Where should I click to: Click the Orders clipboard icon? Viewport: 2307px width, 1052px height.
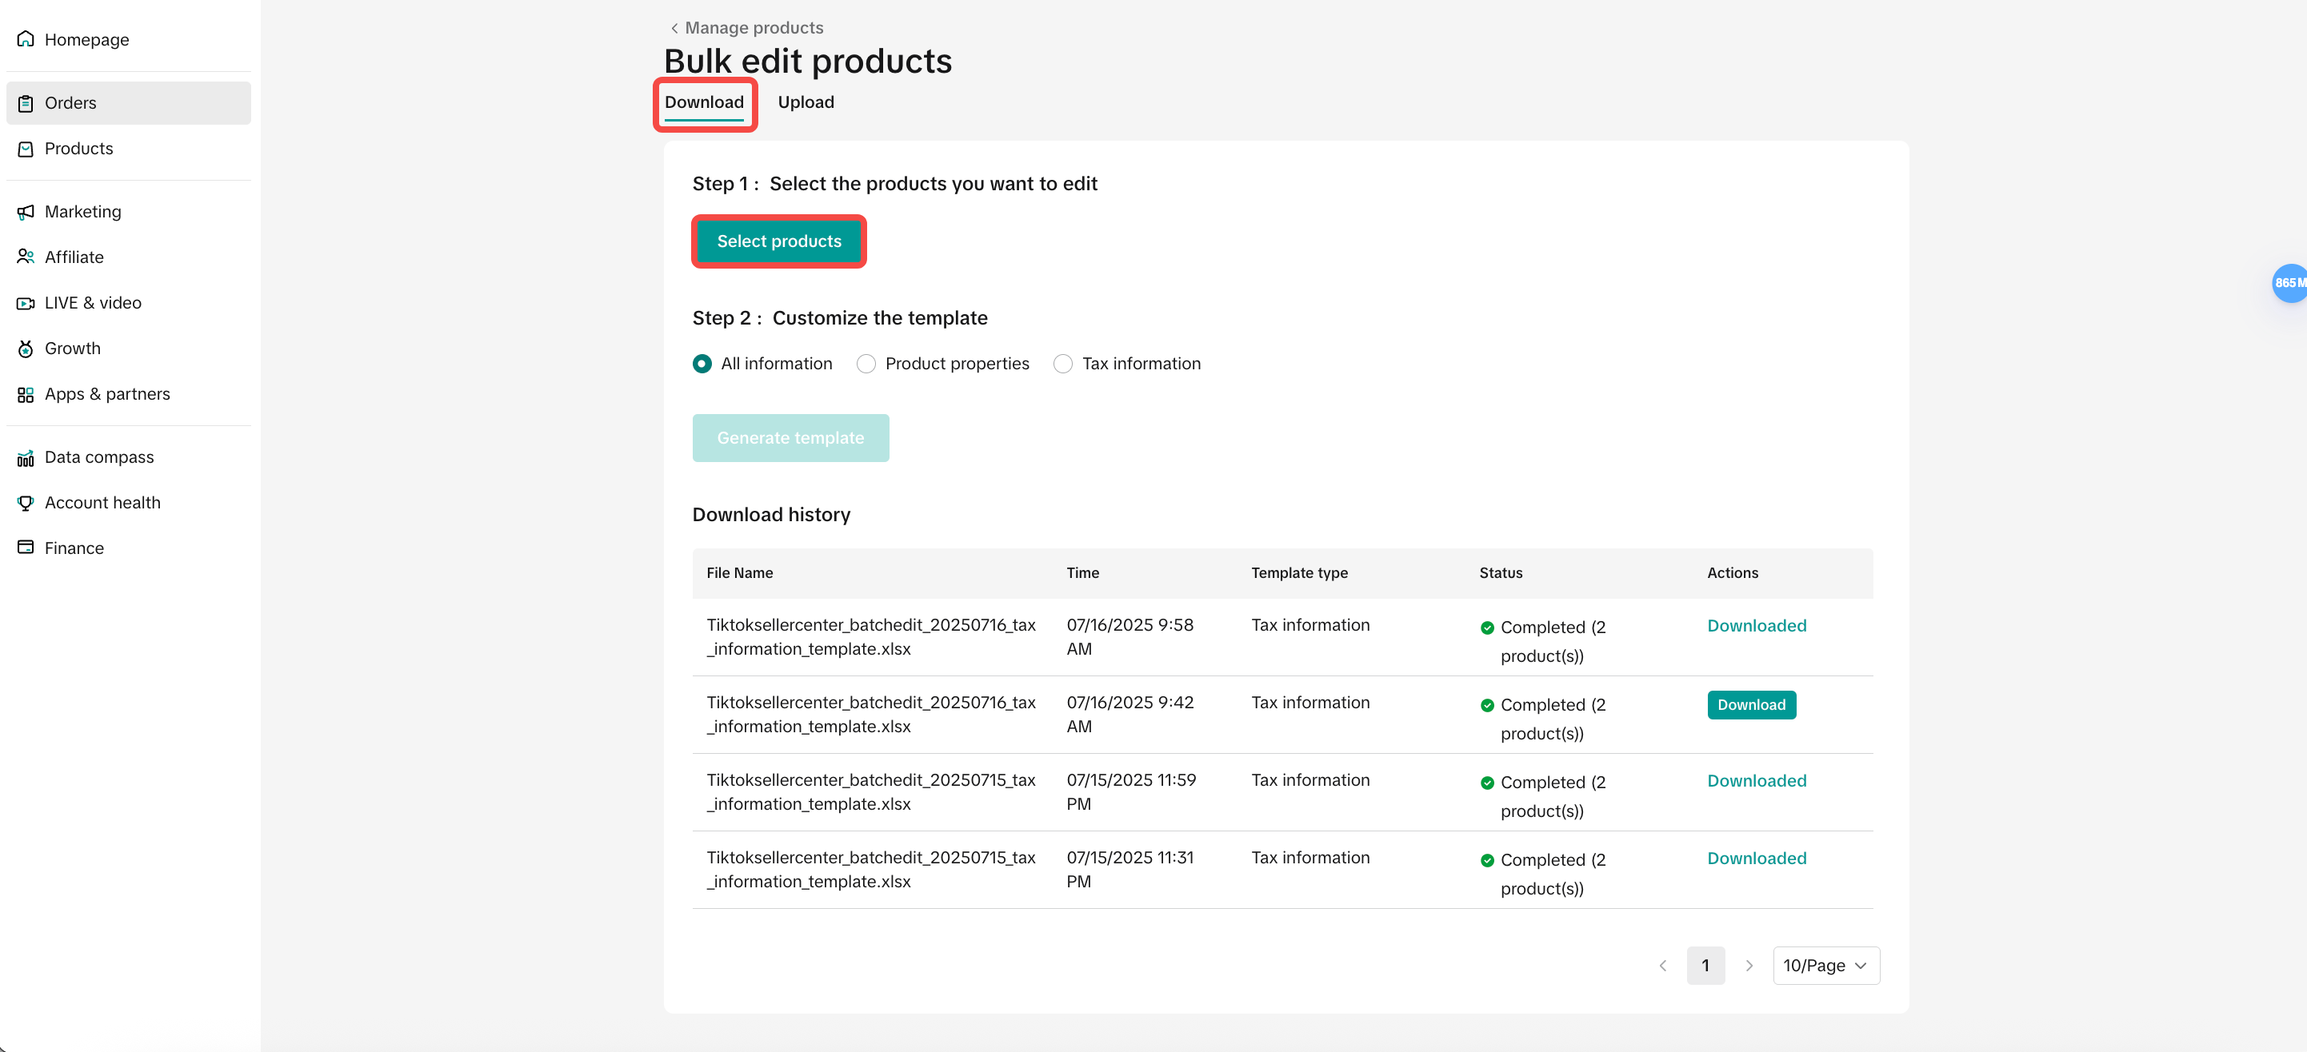[26, 103]
